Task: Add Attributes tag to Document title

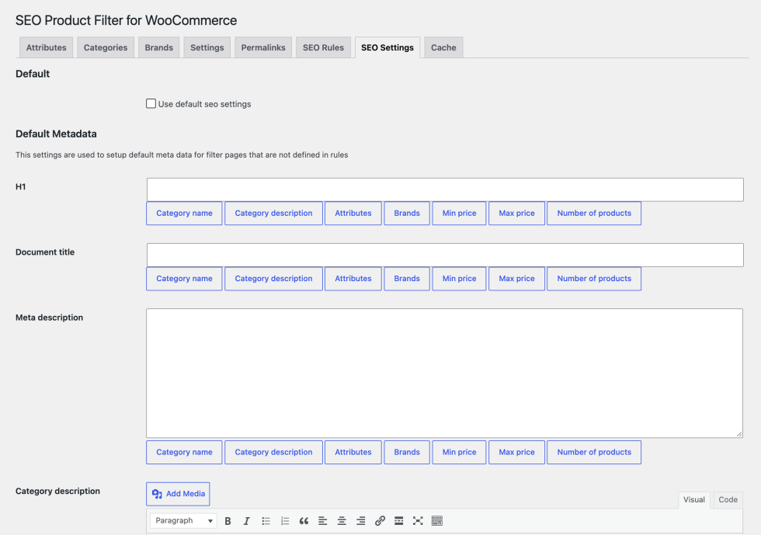Action: pos(353,279)
